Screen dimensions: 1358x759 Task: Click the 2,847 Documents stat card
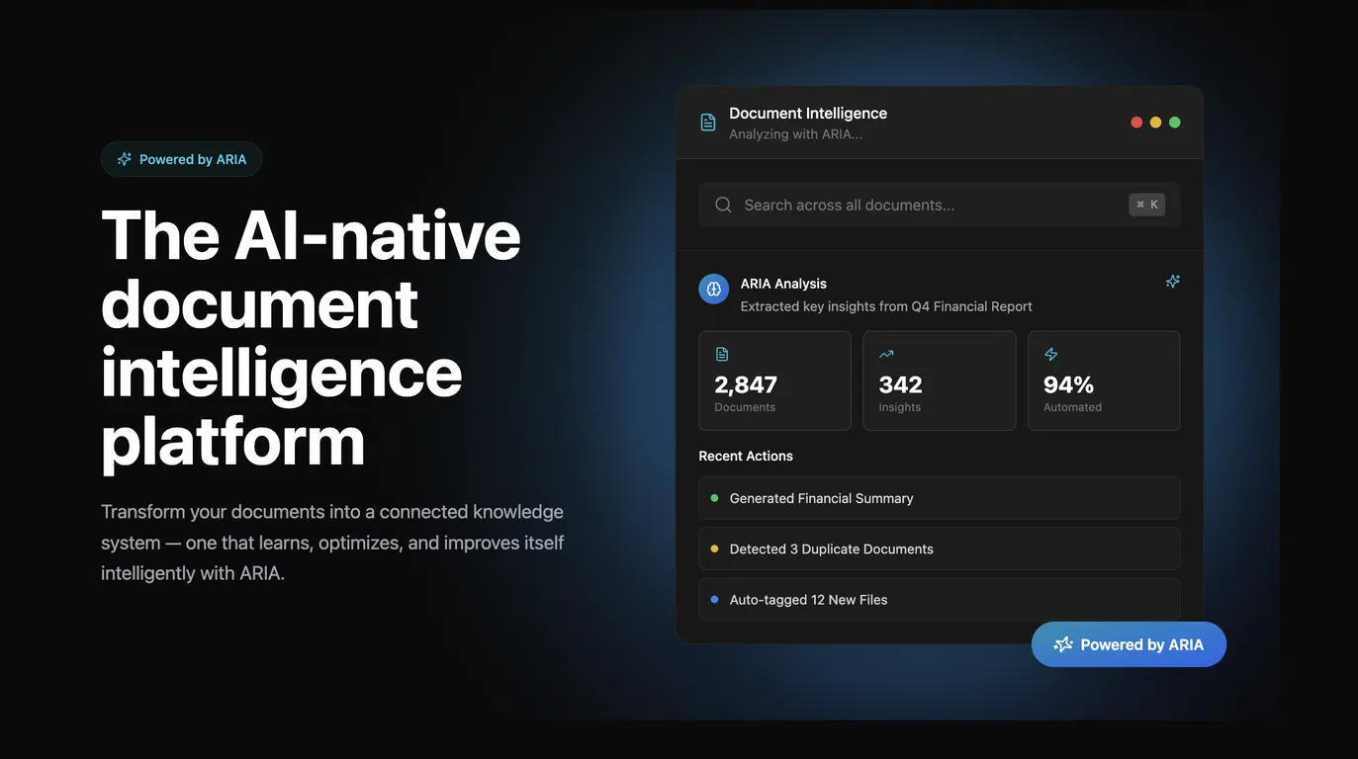[774, 380]
